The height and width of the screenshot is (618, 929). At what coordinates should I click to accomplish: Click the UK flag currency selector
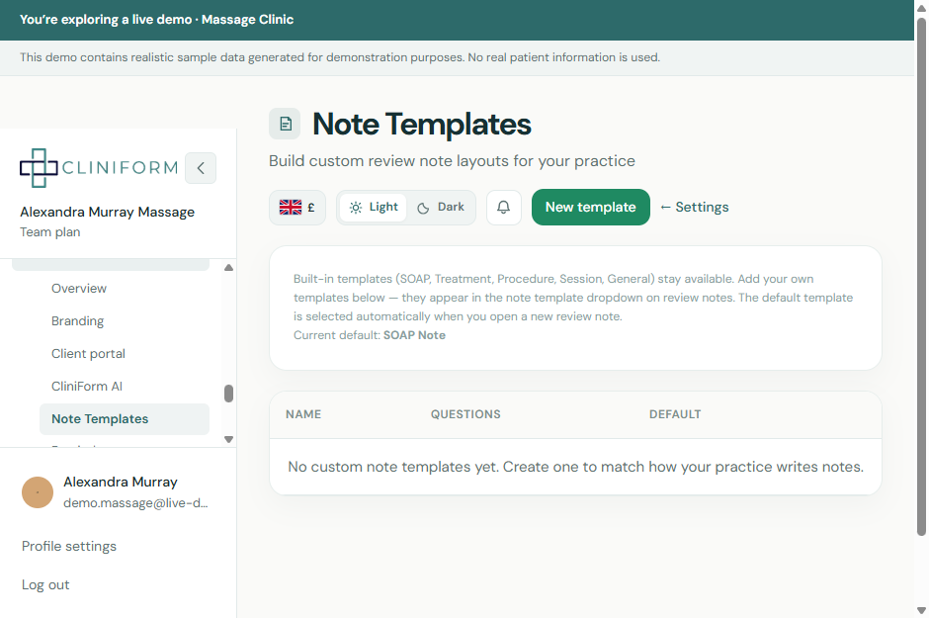tap(297, 208)
